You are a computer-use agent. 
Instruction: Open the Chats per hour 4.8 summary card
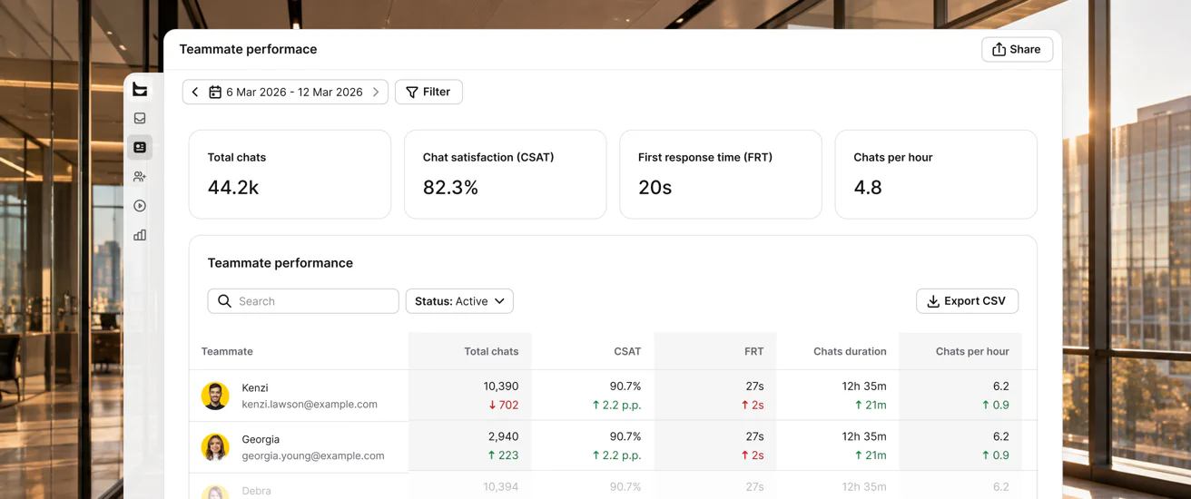point(936,174)
